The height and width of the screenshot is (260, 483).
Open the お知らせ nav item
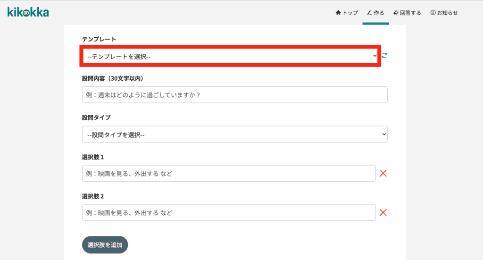pyautogui.click(x=444, y=13)
